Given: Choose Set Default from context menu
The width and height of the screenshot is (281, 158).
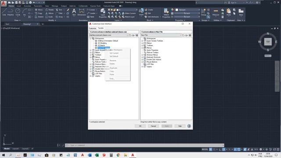Looking at the screenshot, I should click(x=114, y=56).
